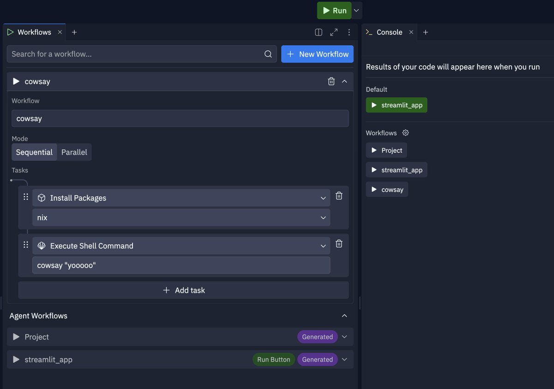
Task: Click the Add task button
Action: 183,290
